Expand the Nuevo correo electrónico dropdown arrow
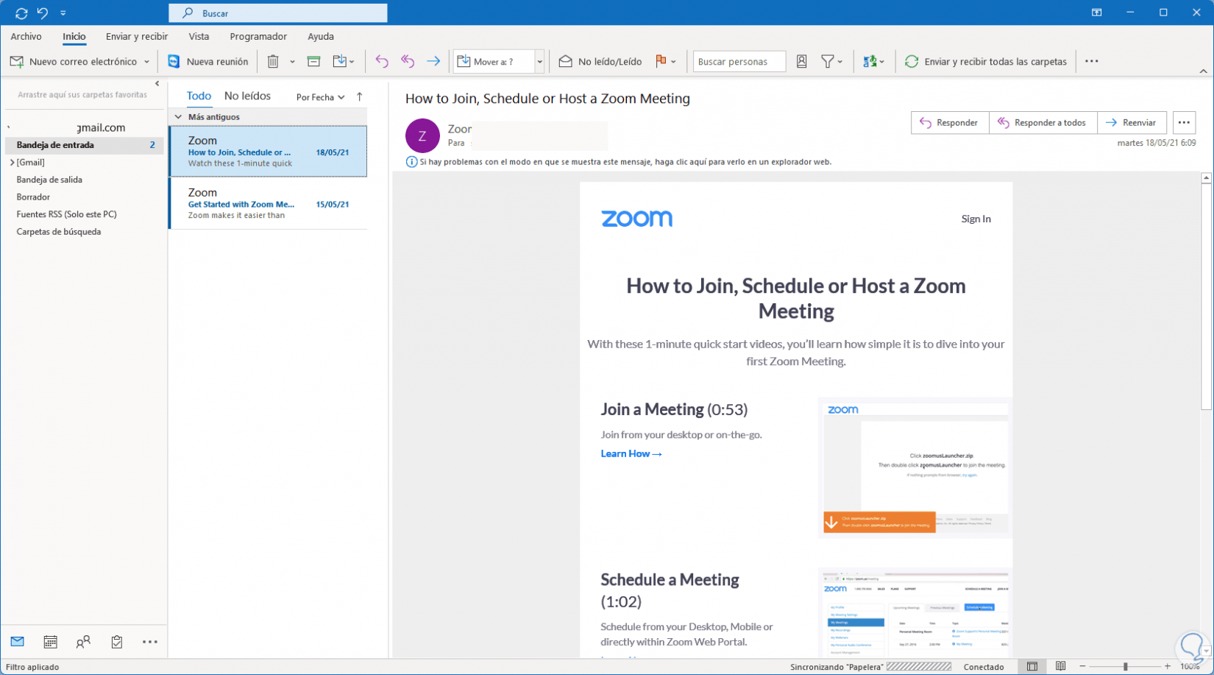This screenshot has height=675, width=1214. (147, 62)
